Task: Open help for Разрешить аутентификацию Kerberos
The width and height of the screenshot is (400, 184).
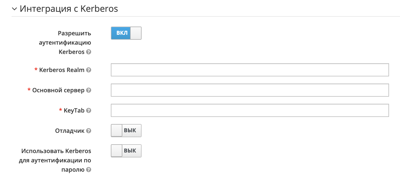Action: tap(88, 52)
